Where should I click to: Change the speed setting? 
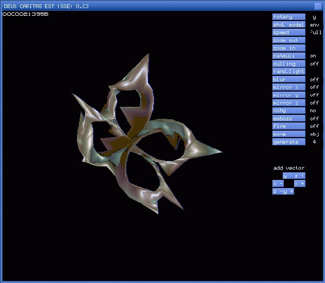click(x=289, y=33)
